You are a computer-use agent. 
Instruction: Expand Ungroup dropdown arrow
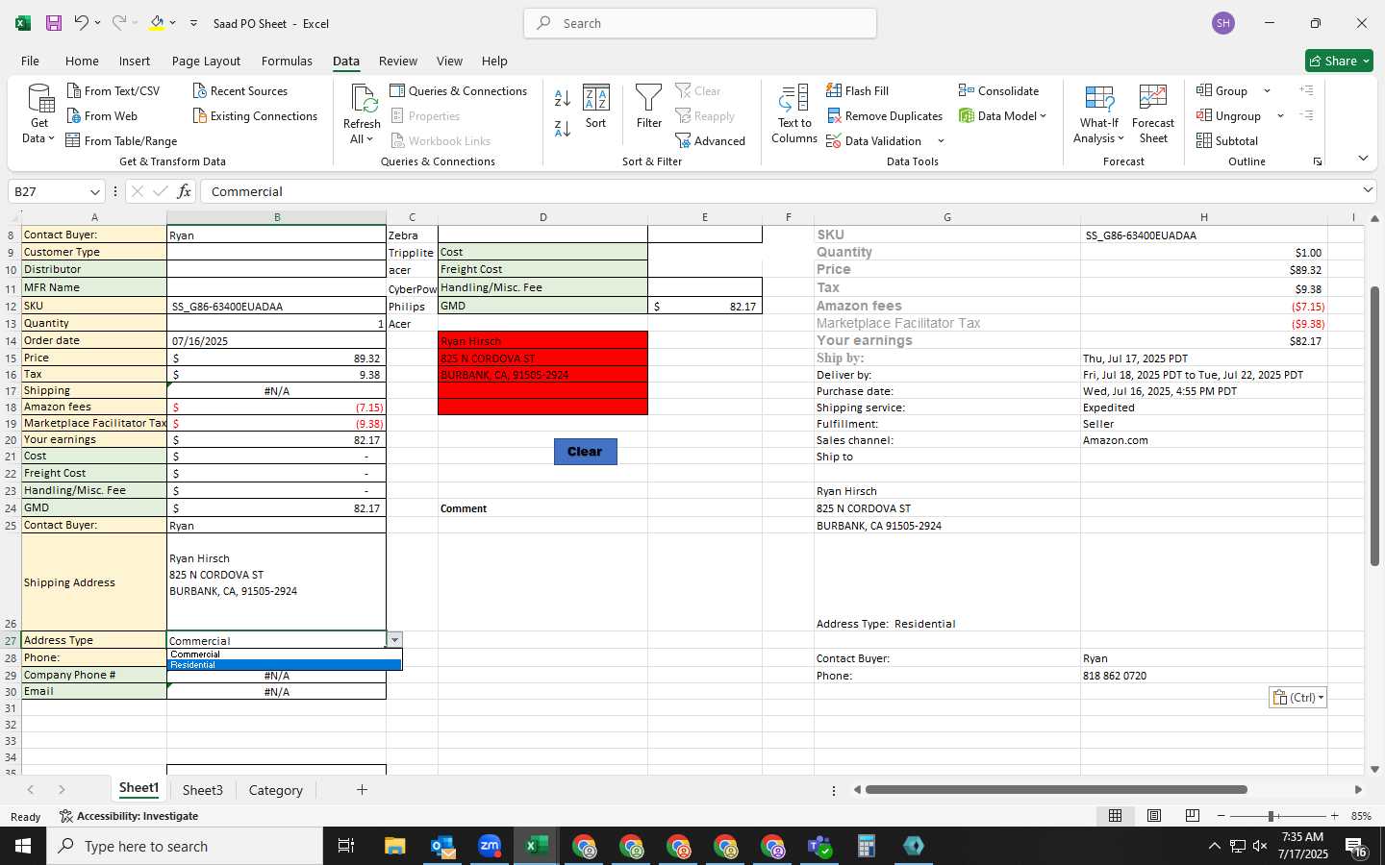click(1280, 115)
